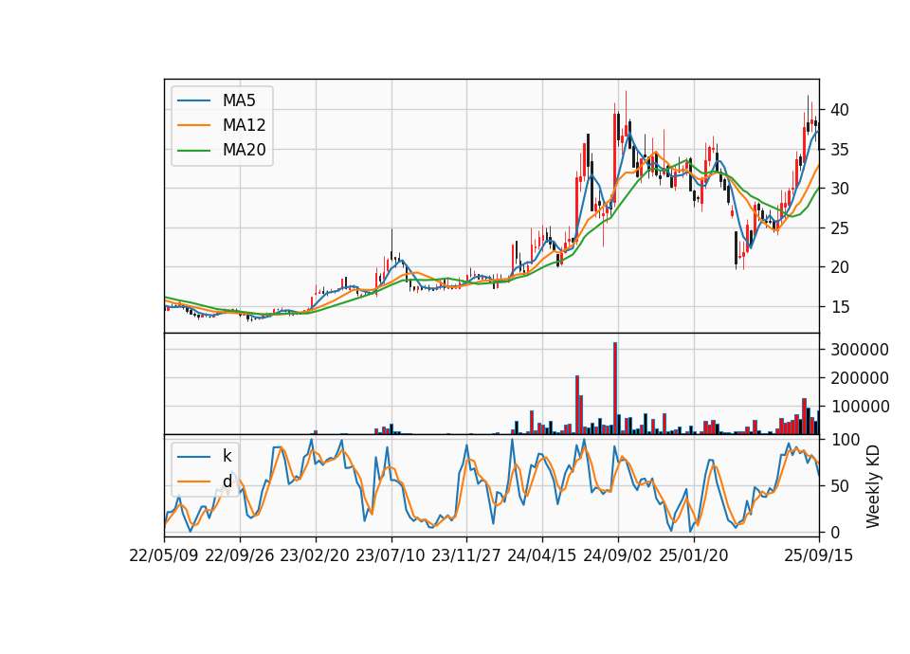The width and height of the screenshot is (910, 654).
Task: Click the MA12 legend label
Action: 245,125
